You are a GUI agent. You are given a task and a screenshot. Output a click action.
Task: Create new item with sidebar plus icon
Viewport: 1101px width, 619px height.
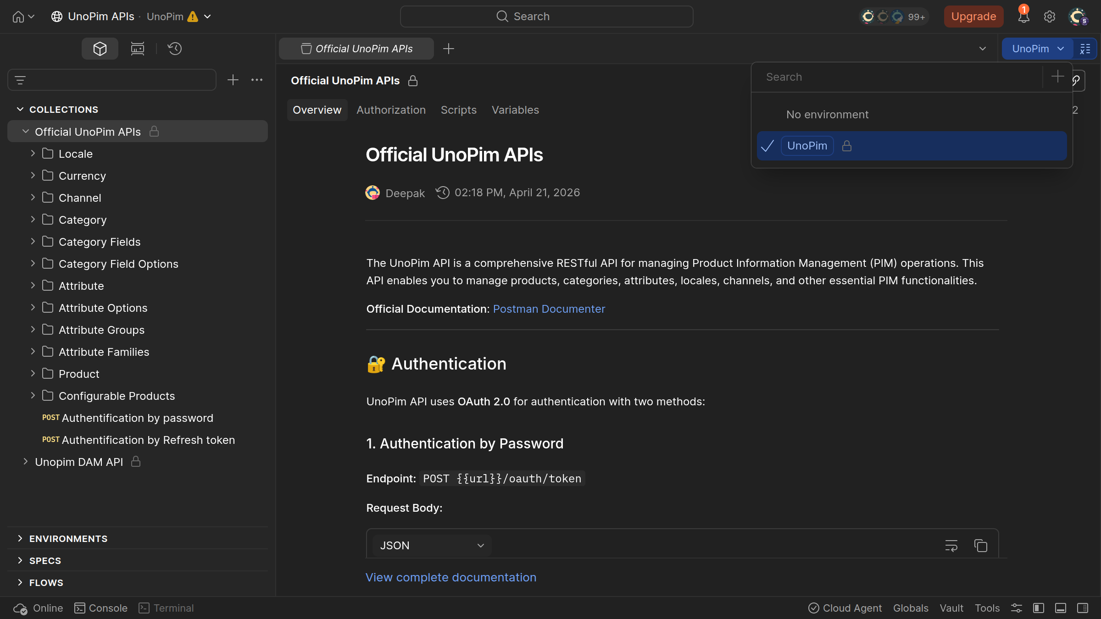click(233, 80)
